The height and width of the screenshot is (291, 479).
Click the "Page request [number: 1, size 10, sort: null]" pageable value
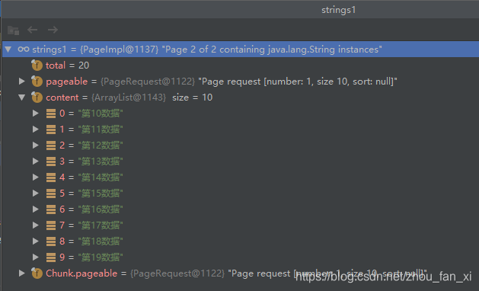point(298,82)
